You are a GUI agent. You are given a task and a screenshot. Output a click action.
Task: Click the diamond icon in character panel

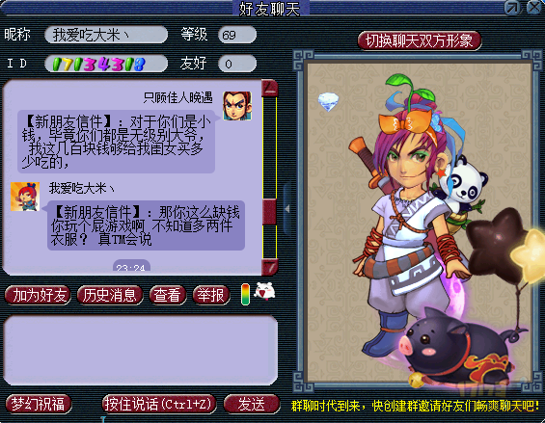pyautogui.click(x=328, y=101)
